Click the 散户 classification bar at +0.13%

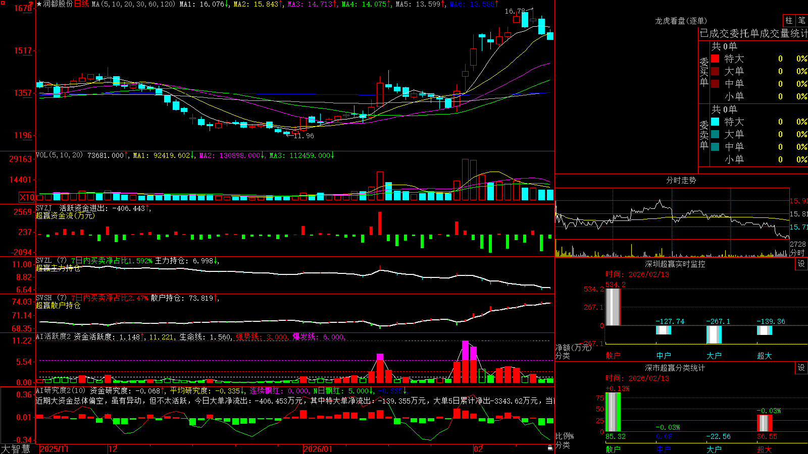(x=613, y=412)
